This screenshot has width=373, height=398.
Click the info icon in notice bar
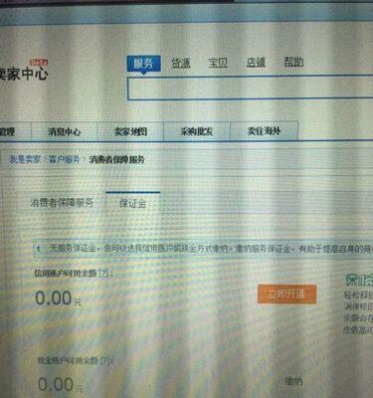click(39, 249)
